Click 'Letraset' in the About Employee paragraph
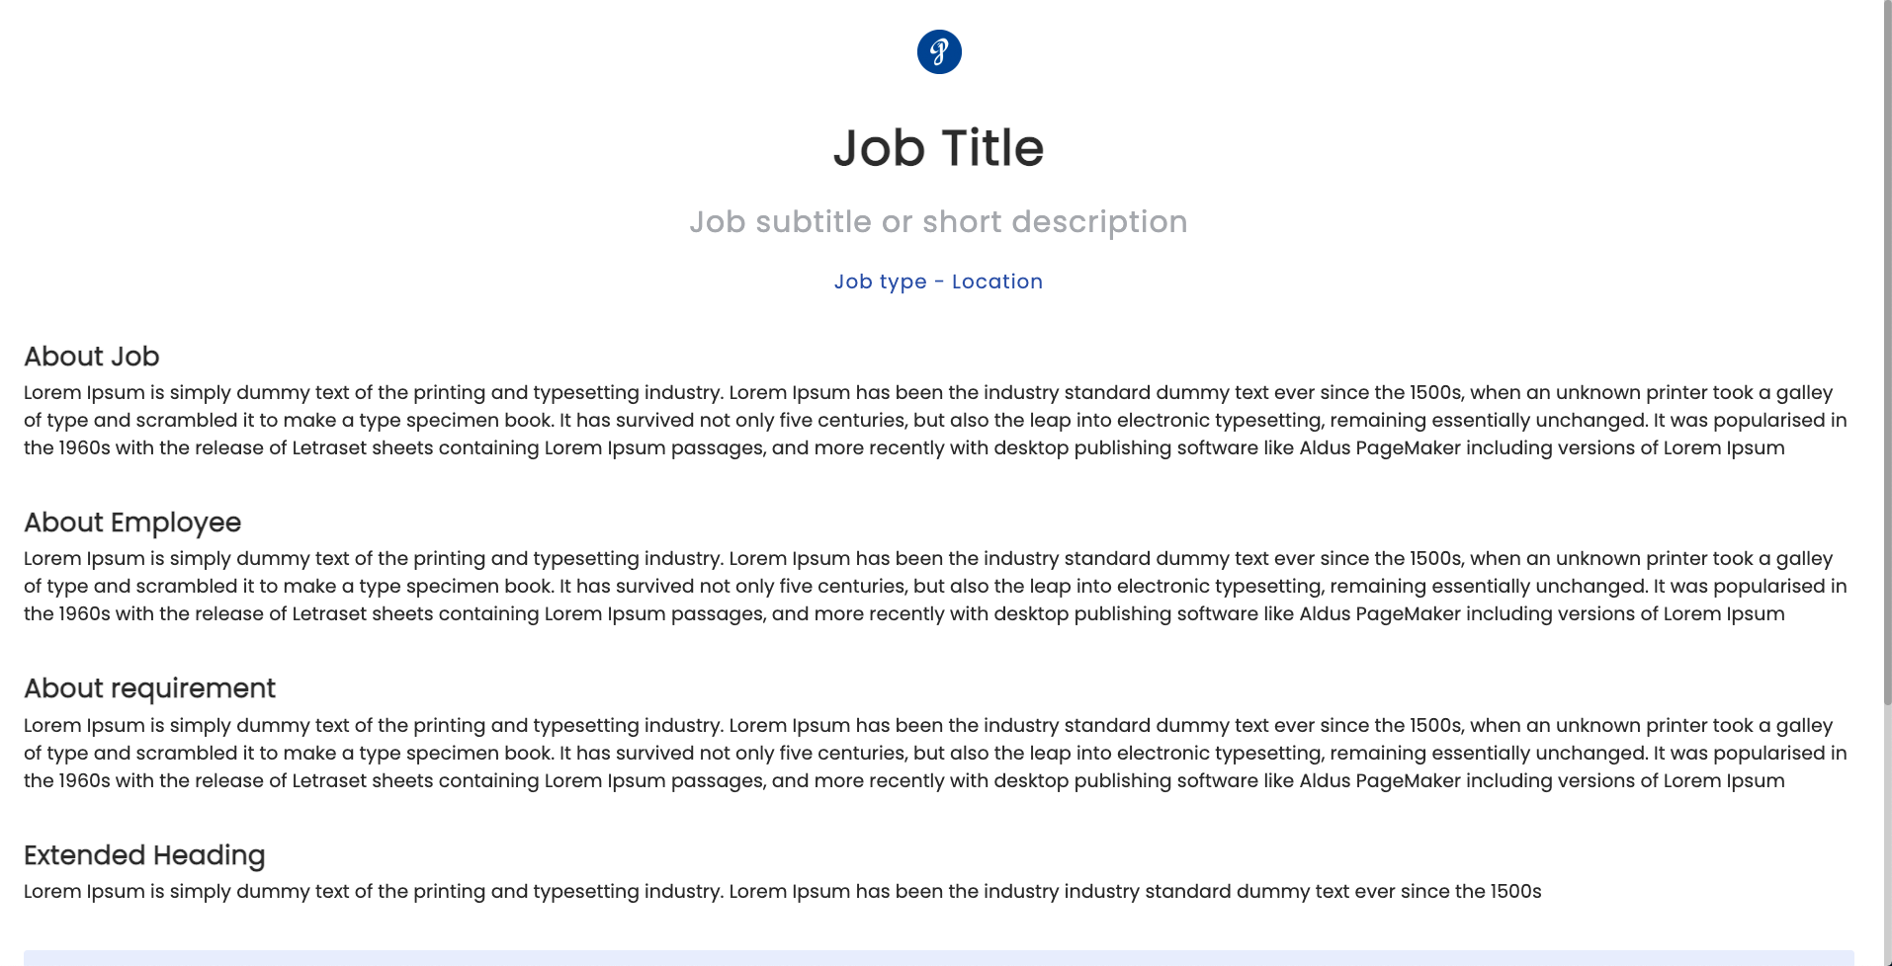 331,614
